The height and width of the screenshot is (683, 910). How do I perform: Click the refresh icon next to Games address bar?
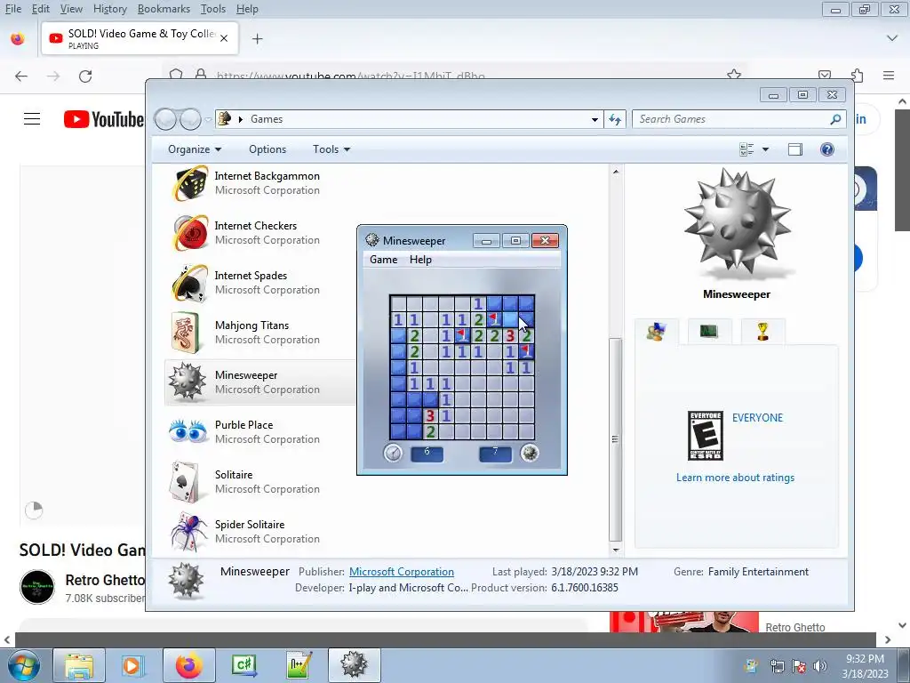click(615, 119)
